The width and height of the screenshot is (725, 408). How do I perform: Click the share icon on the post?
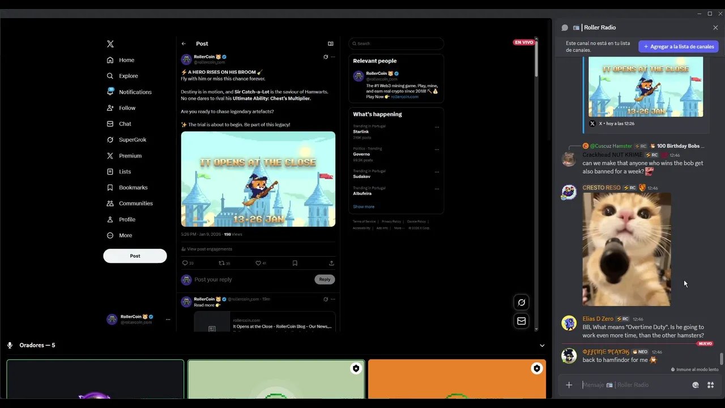pyautogui.click(x=331, y=263)
